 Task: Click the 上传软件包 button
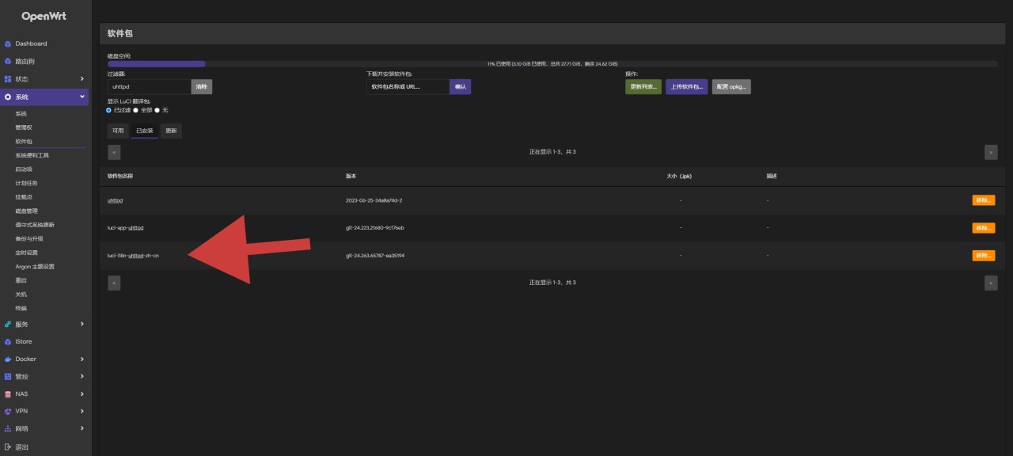coord(687,87)
